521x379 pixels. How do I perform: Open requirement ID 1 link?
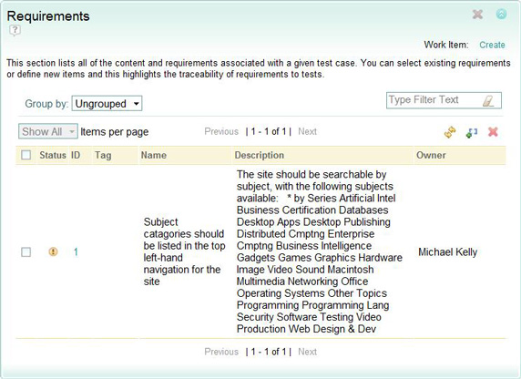tap(76, 252)
